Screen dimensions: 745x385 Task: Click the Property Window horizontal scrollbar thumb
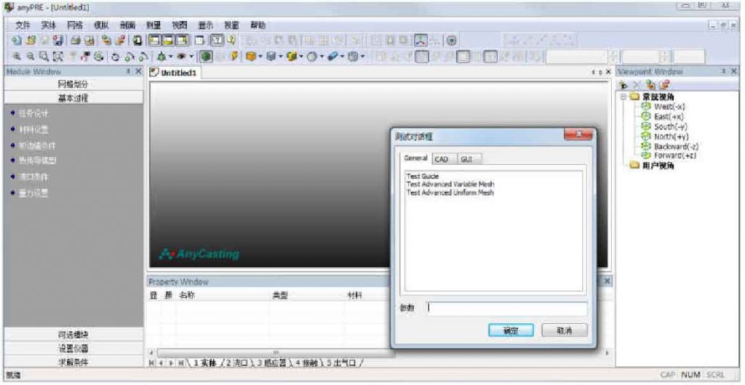pyautogui.click(x=276, y=353)
